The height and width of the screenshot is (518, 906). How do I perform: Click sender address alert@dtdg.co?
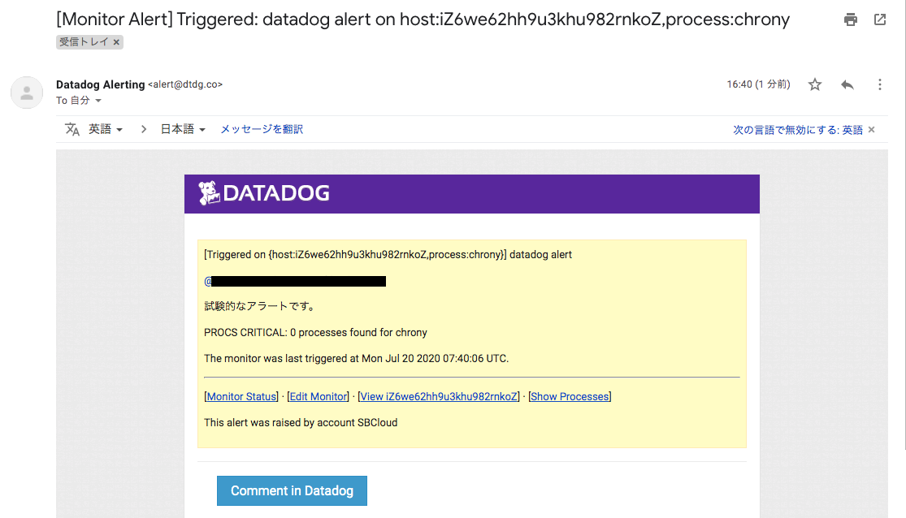(x=185, y=84)
